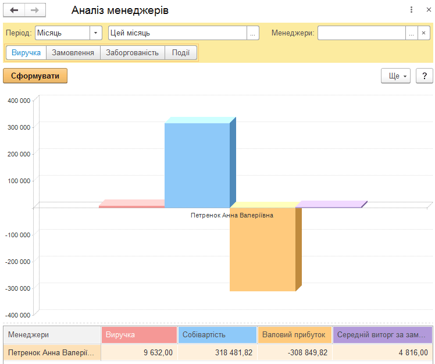Click the Менеджери filter input field

point(362,33)
